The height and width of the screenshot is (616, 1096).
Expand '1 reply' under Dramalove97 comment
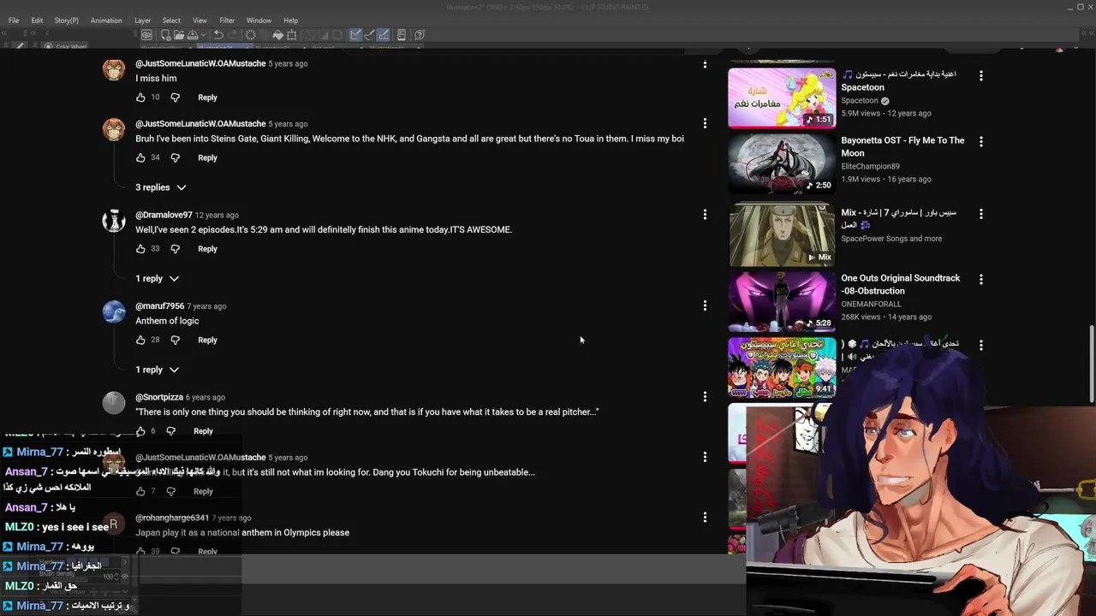[158, 279]
